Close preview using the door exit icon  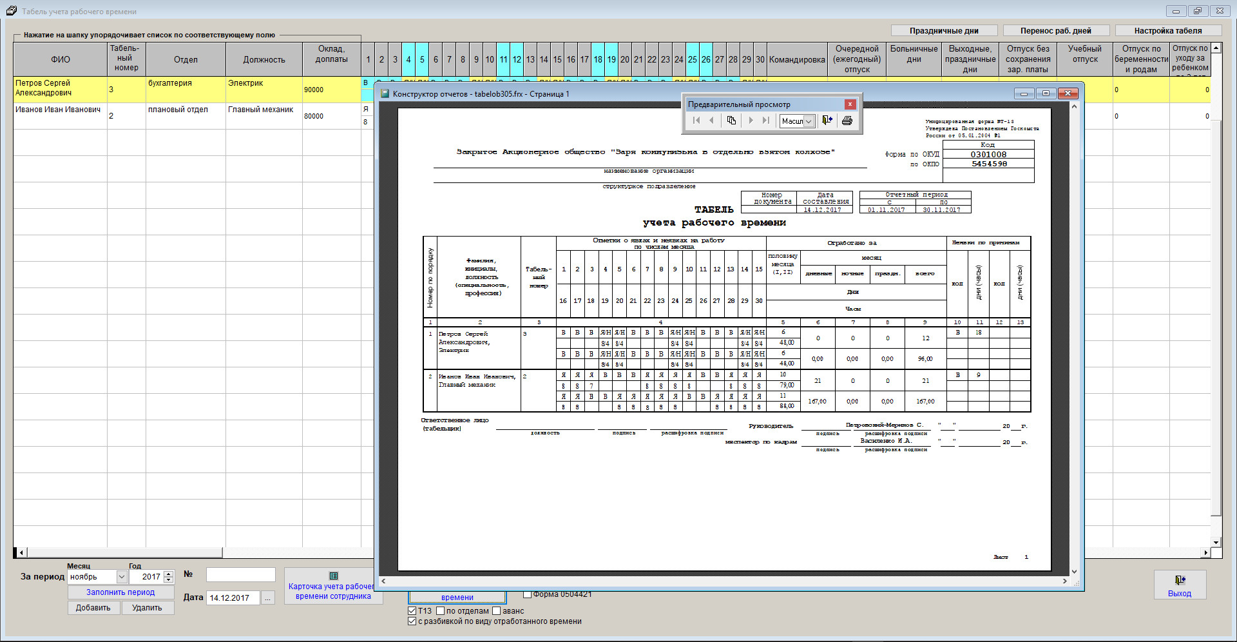[827, 121]
